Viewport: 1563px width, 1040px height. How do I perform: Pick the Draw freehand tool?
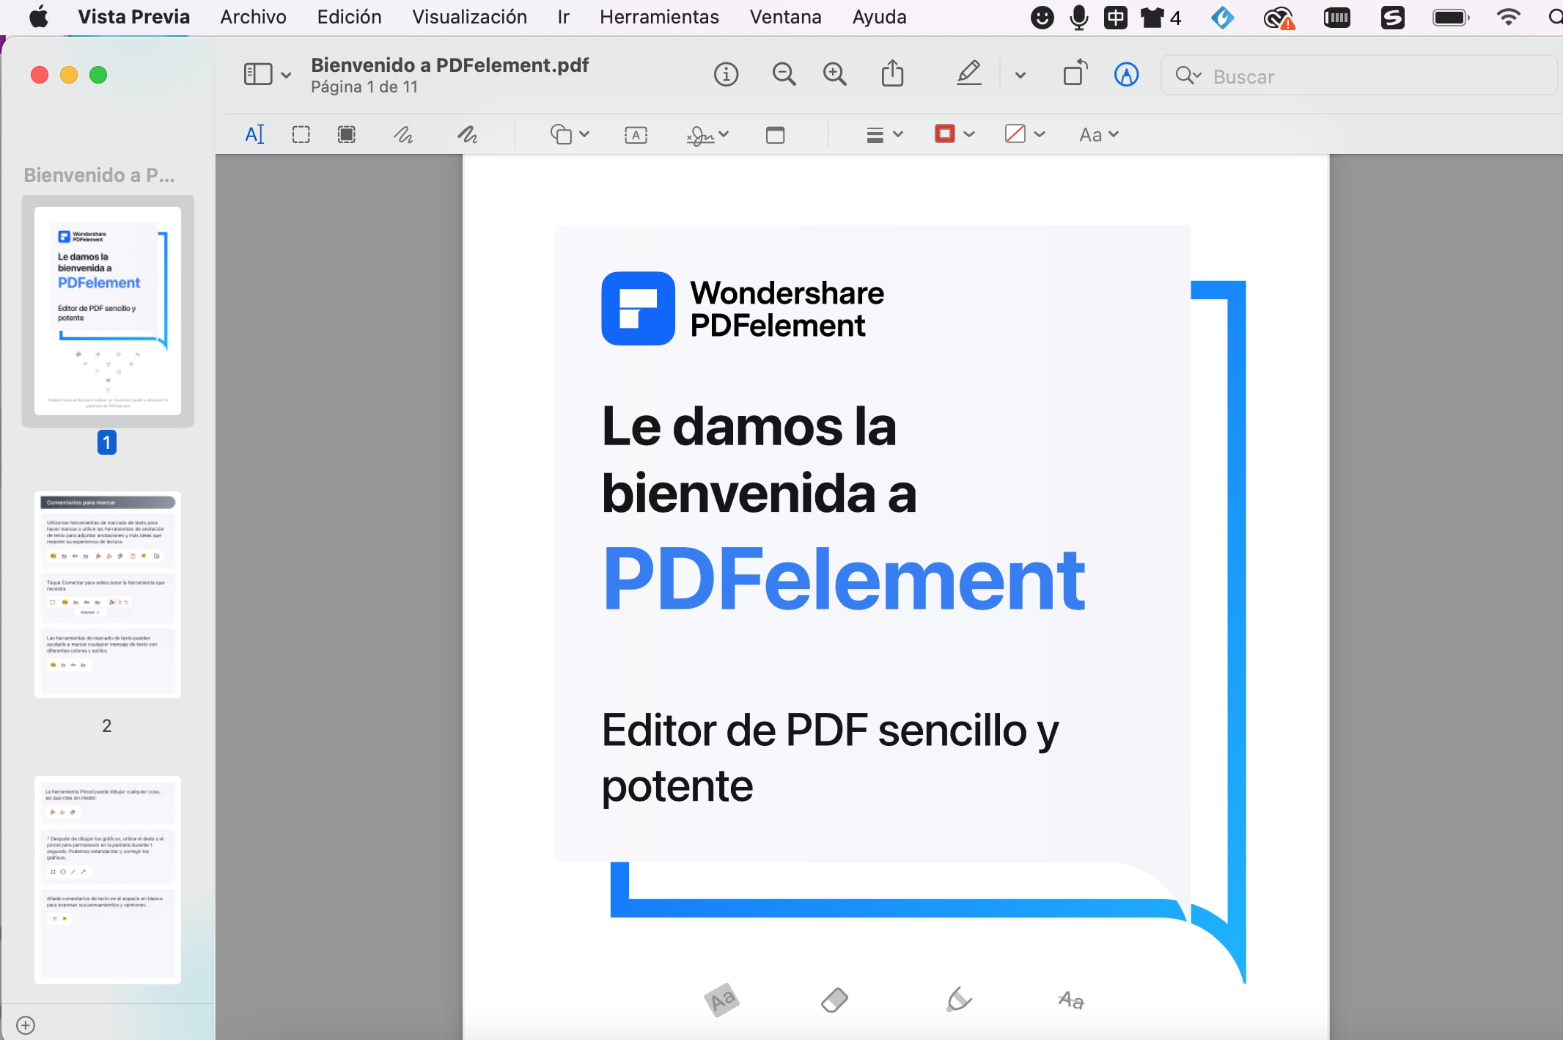click(x=468, y=135)
